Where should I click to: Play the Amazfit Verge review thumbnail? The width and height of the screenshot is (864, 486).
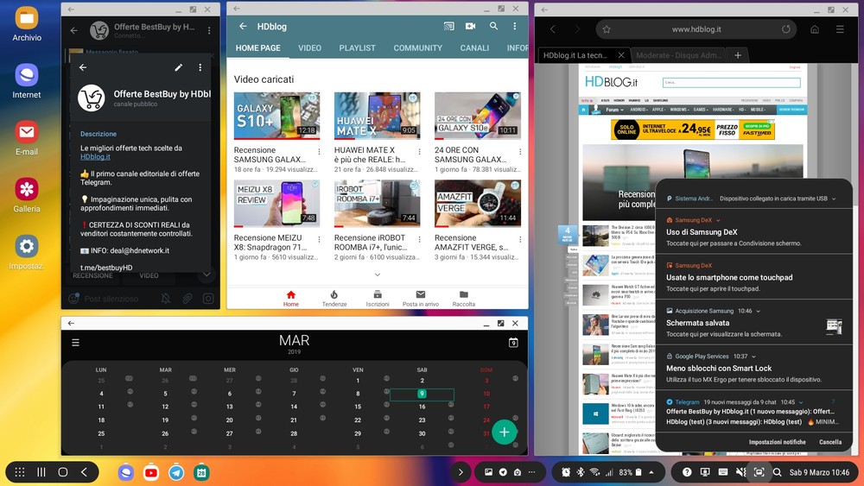(x=478, y=203)
